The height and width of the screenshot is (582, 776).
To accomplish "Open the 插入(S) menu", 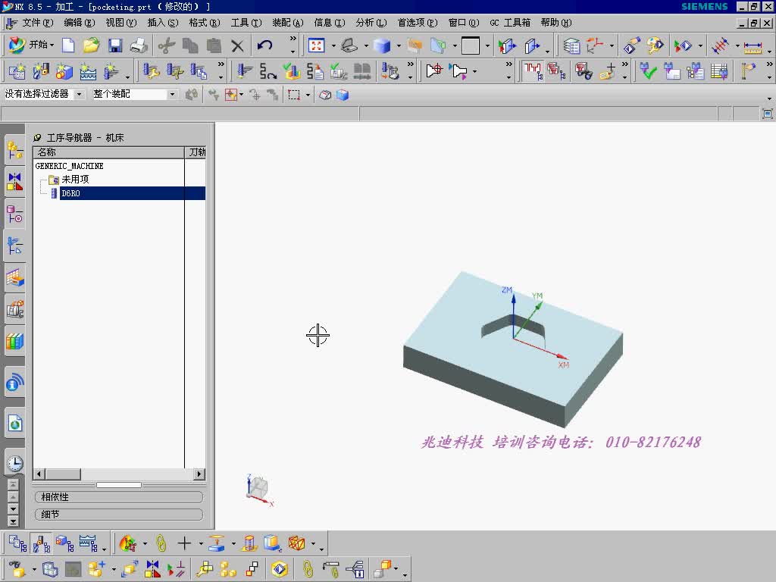I will point(163,23).
